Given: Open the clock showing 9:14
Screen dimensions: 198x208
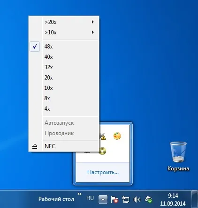Looking at the screenshot, I should (x=173, y=200).
